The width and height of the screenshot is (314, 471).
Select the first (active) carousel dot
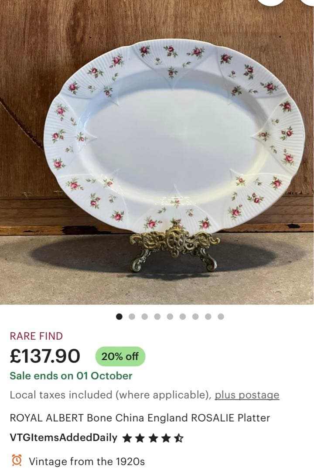pos(119,317)
